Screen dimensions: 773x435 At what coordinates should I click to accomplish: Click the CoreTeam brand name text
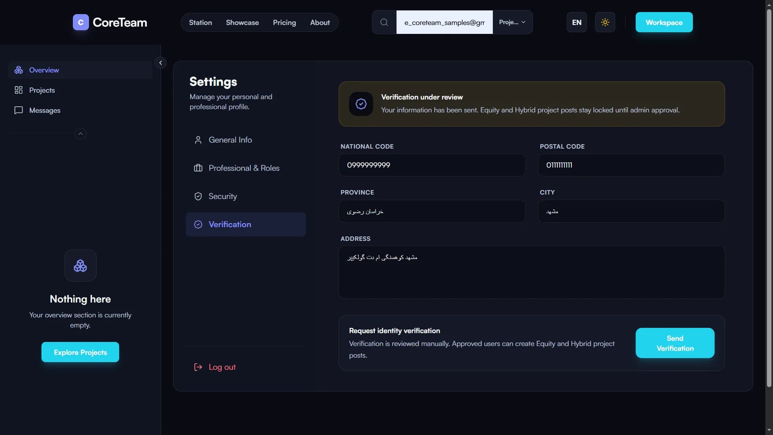[x=120, y=23]
